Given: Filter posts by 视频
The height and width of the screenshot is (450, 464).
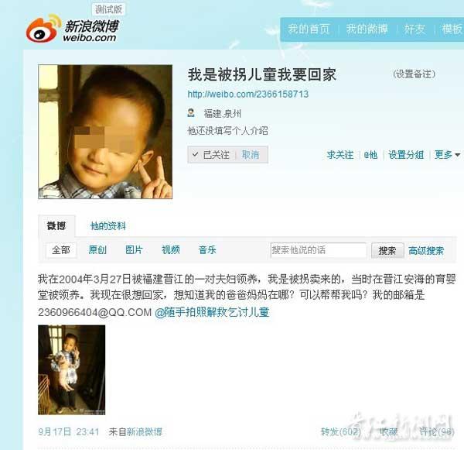Looking at the screenshot, I should pyautogui.click(x=171, y=250).
